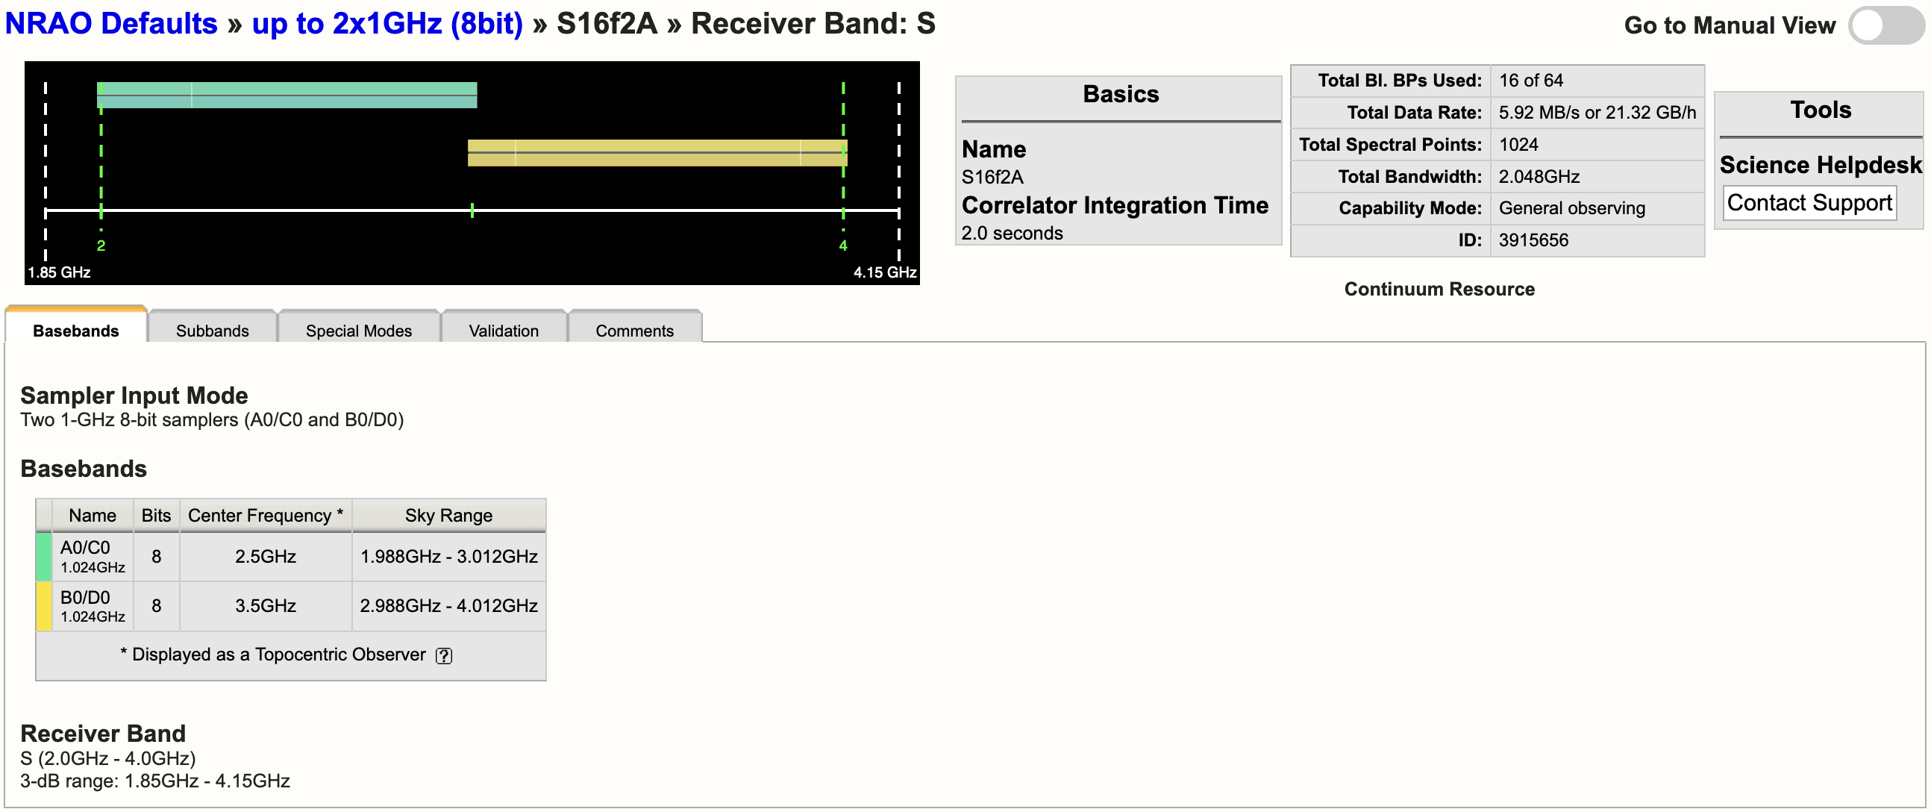This screenshot has height=812, width=1931.
Task: Click the 2 GHz marker label in plot
Action: [x=101, y=246]
